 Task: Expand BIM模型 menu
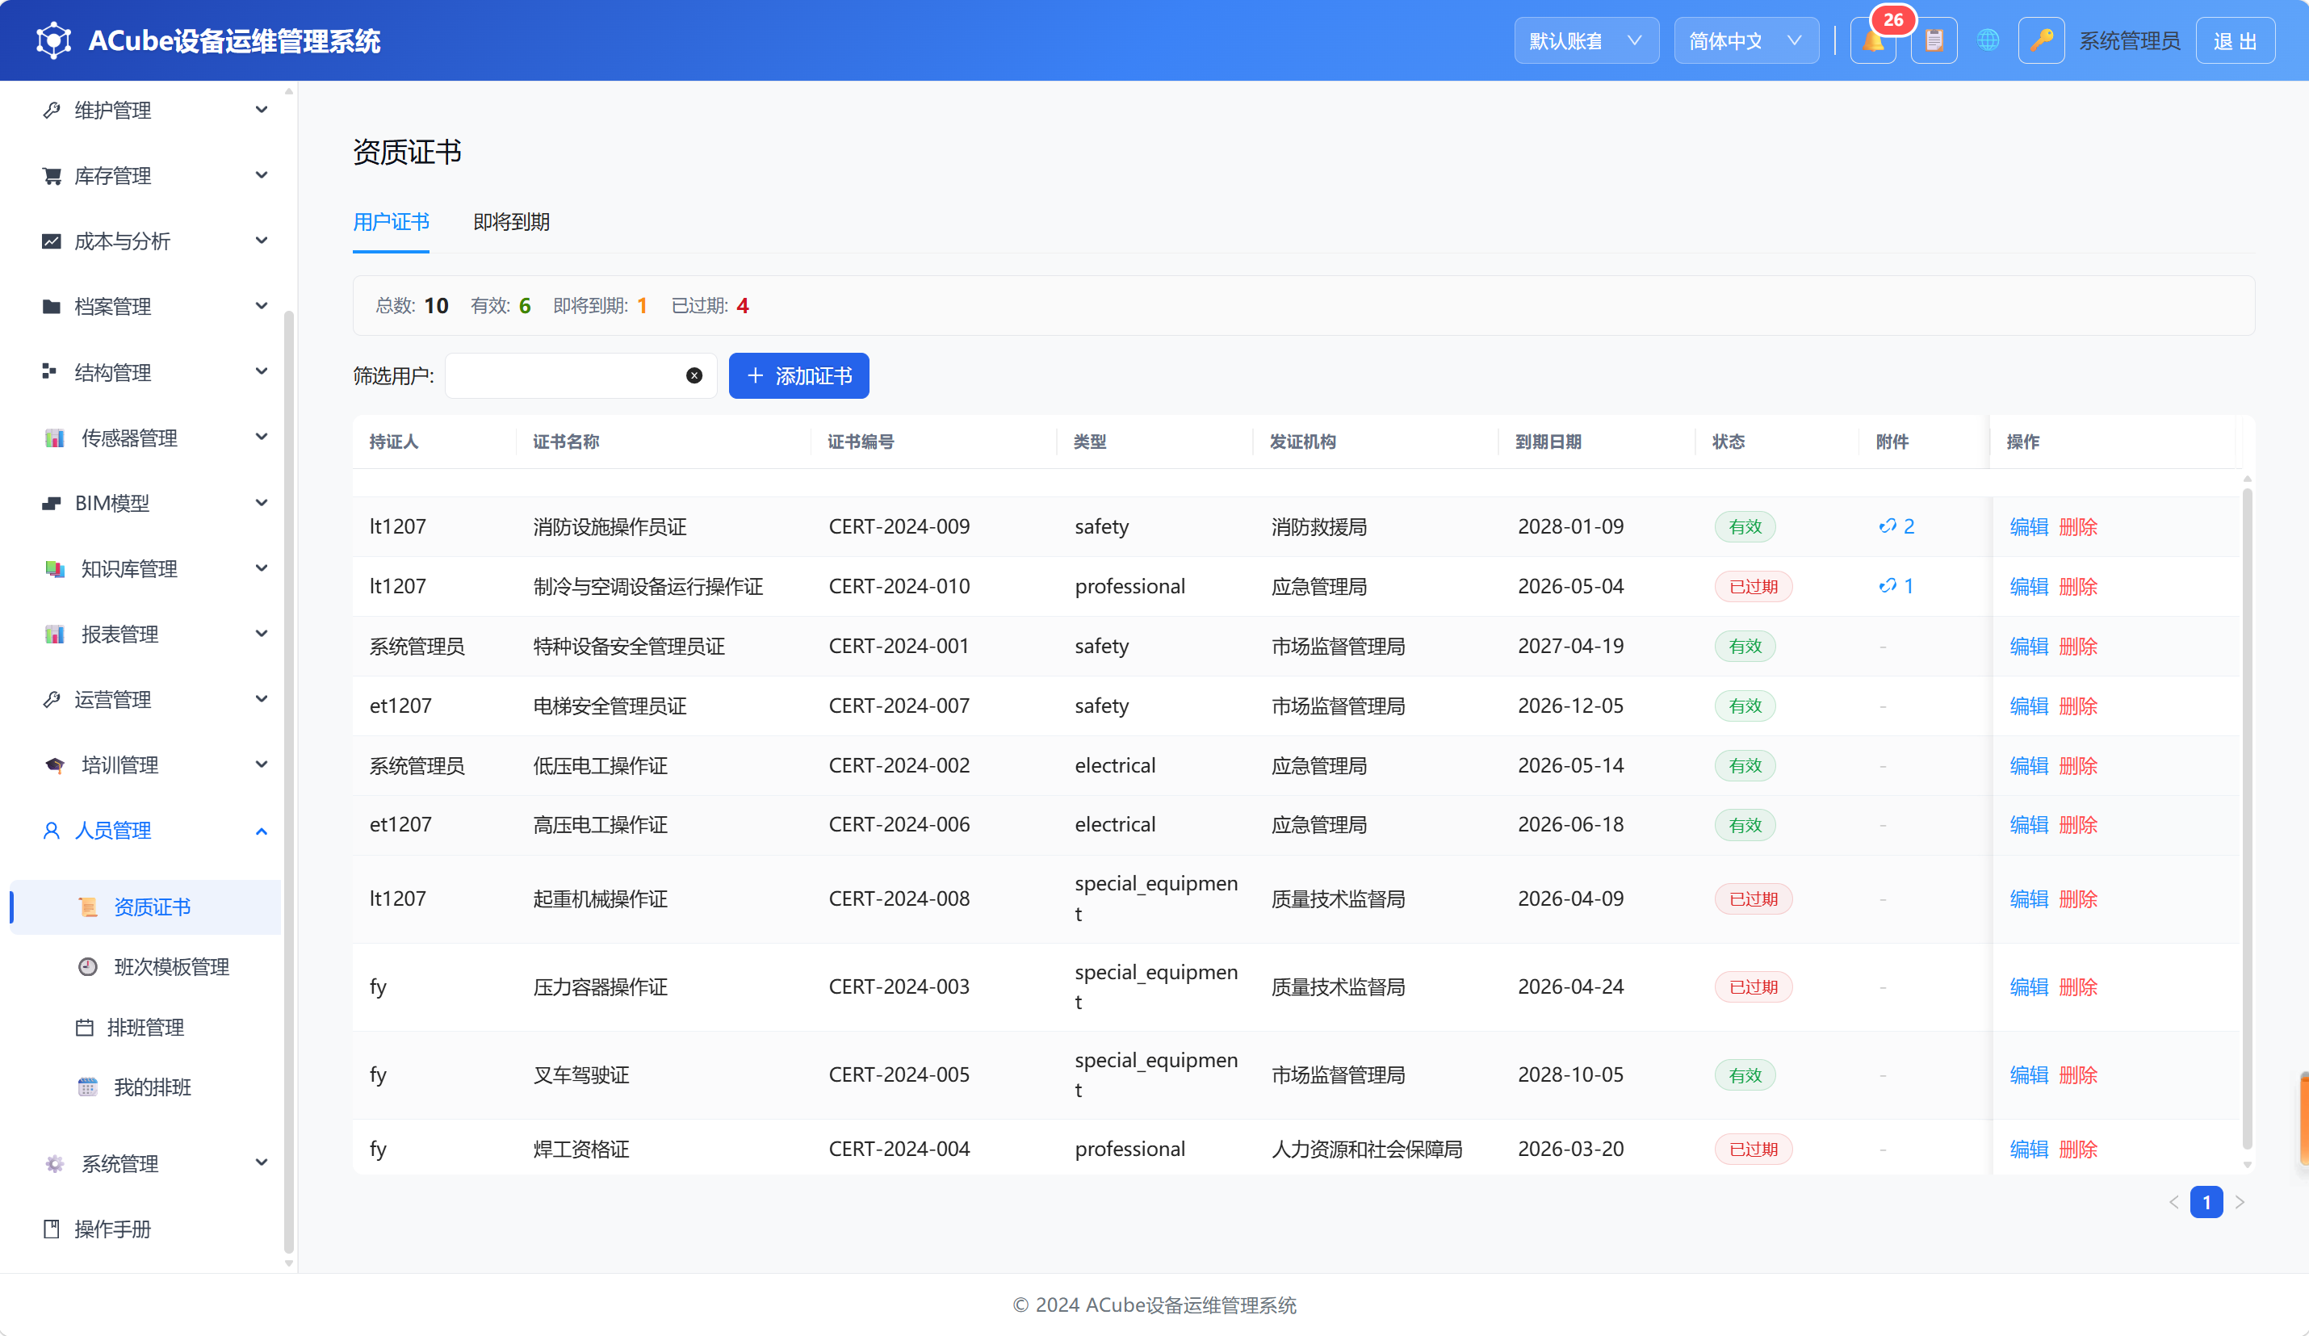[147, 503]
